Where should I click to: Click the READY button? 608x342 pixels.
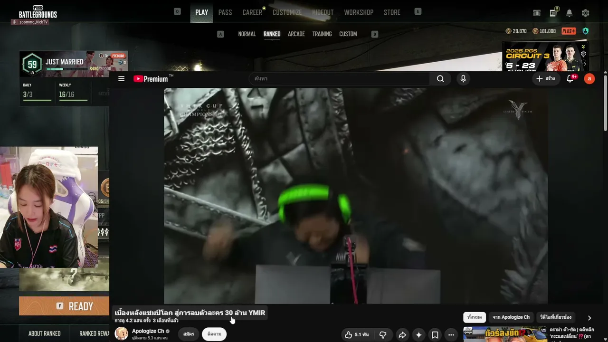(x=64, y=306)
